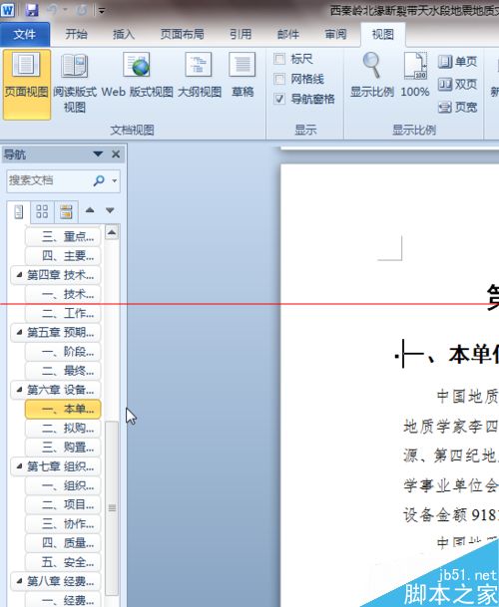Switch to the 引用 ribbon tab
This screenshot has width=499, height=607.
coord(241,35)
